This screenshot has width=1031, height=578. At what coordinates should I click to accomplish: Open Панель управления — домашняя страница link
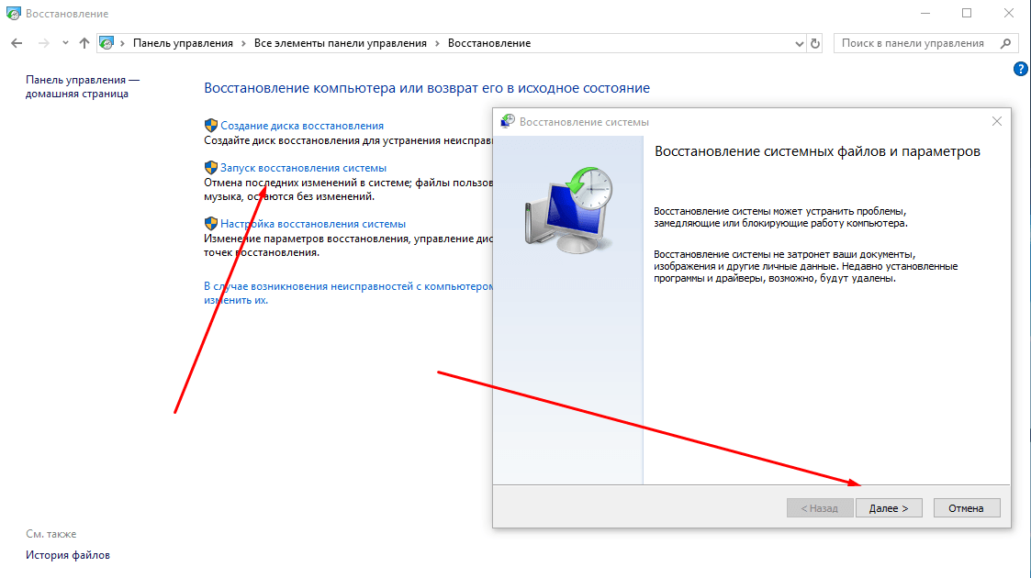point(83,86)
